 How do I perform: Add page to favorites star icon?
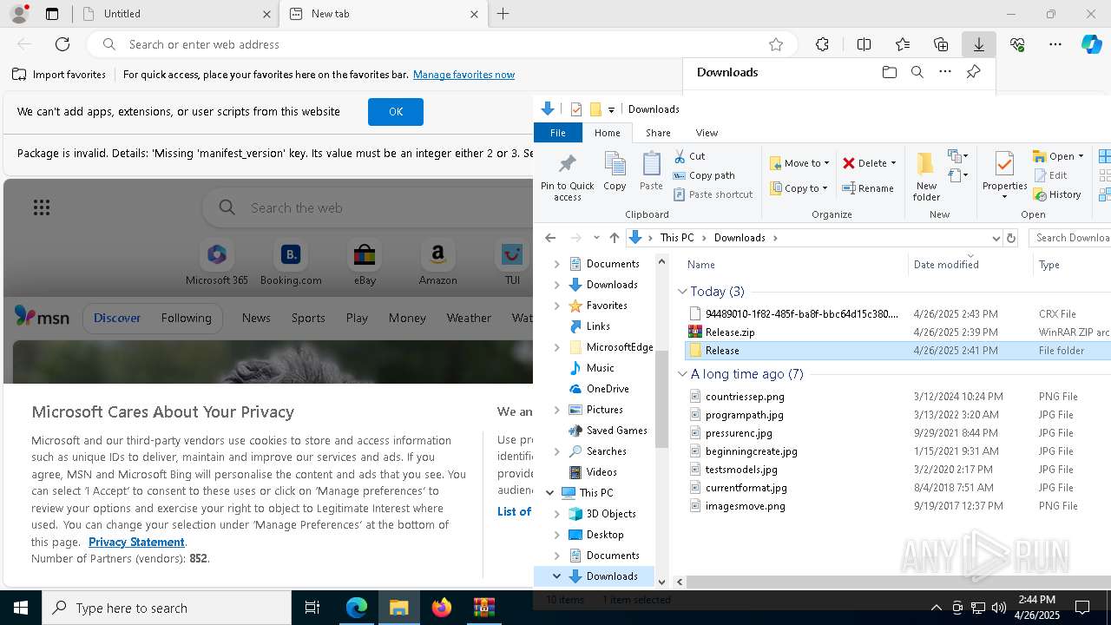pos(776,44)
